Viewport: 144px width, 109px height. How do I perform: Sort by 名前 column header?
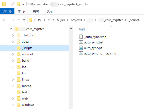coord(82,29)
